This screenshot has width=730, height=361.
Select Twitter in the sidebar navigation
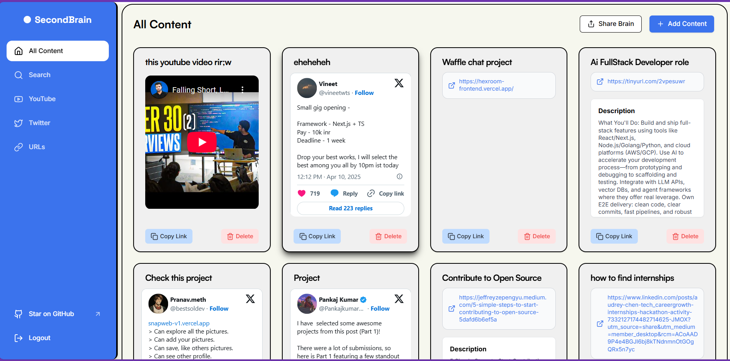tap(40, 123)
